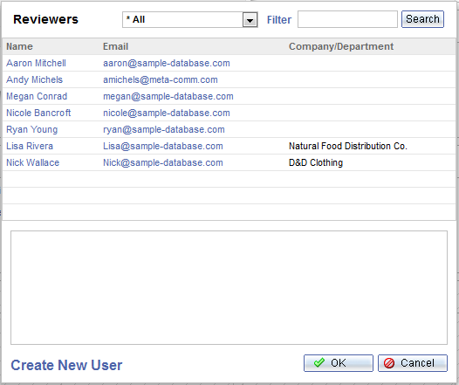Sort by the Name column header
This screenshot has width=459, height=385.
point(19,46)
